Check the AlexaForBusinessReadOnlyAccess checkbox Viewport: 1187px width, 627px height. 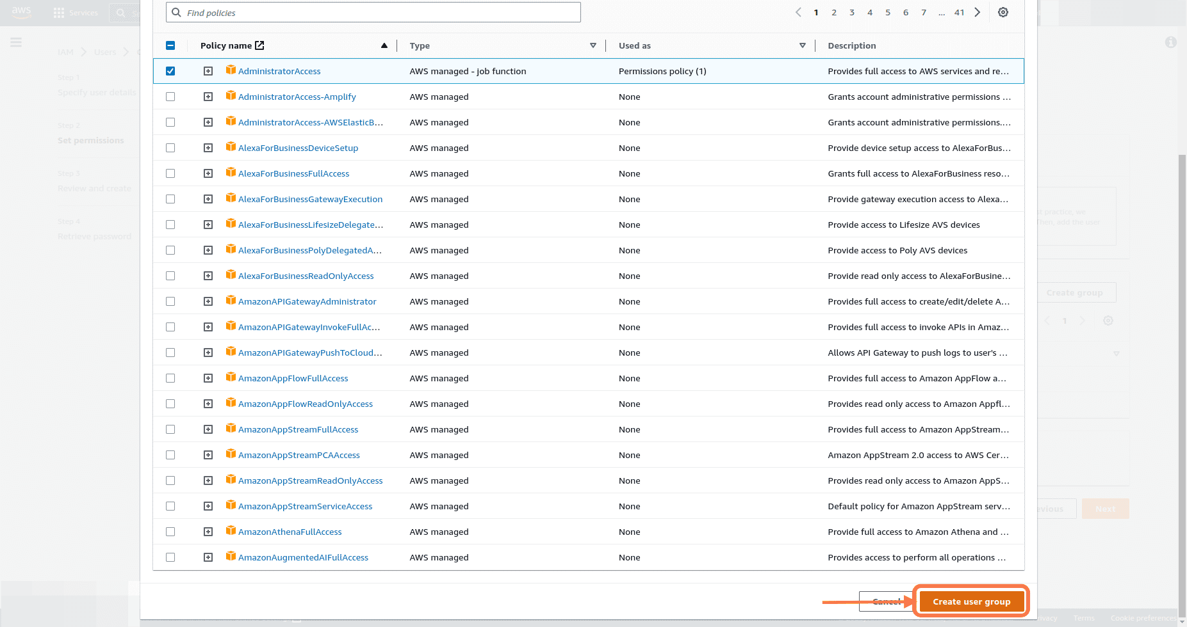(x=170, y=276)
